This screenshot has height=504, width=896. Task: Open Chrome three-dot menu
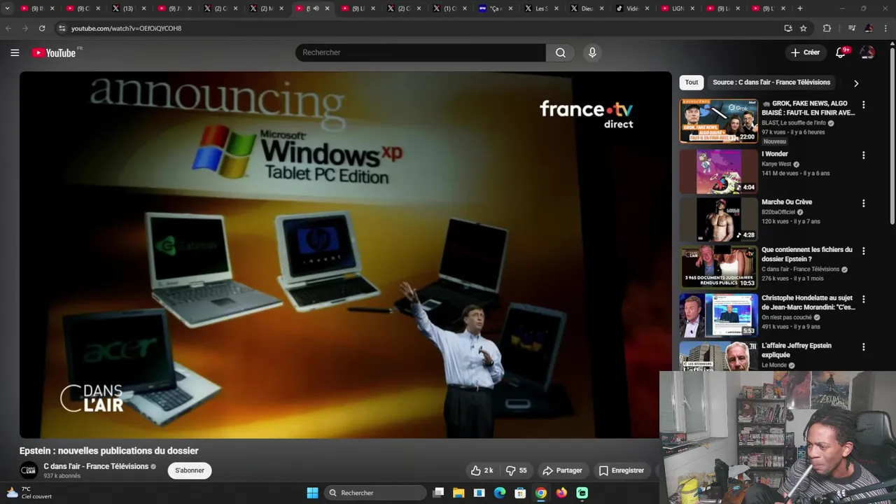(886, 28)
